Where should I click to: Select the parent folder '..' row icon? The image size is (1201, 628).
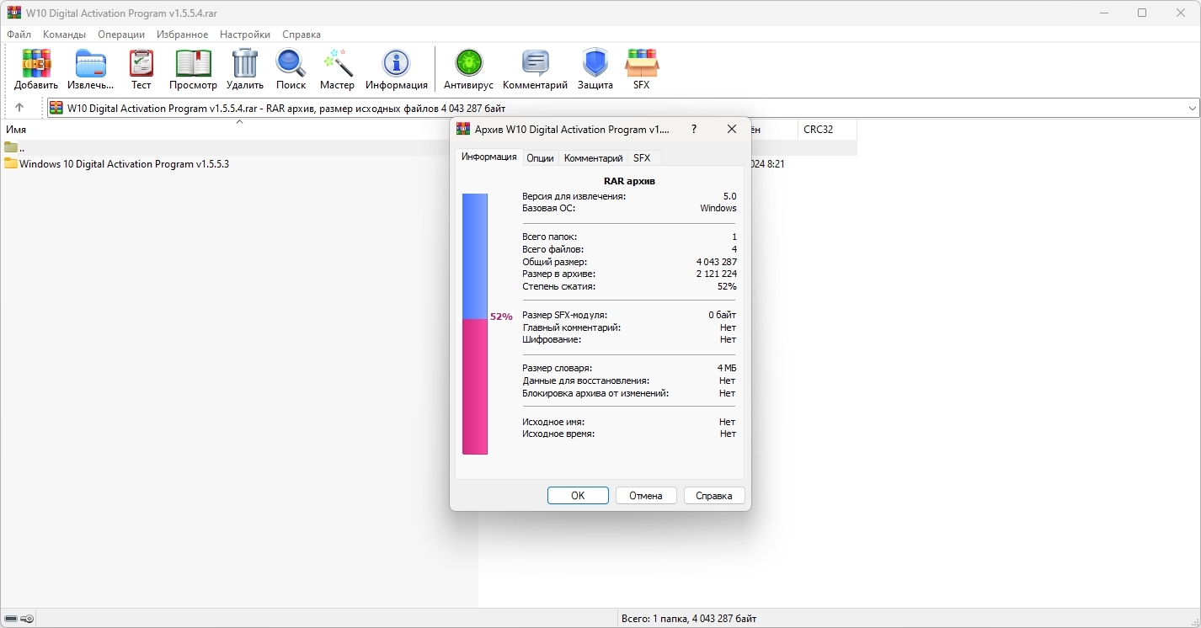coord(11,147)
